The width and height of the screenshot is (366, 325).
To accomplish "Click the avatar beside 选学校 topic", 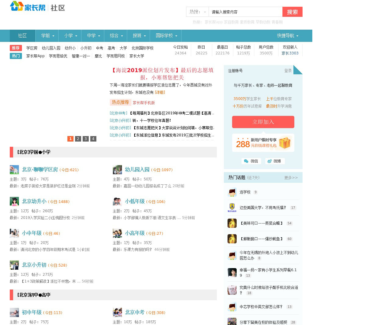I will (x=232, y=192).
